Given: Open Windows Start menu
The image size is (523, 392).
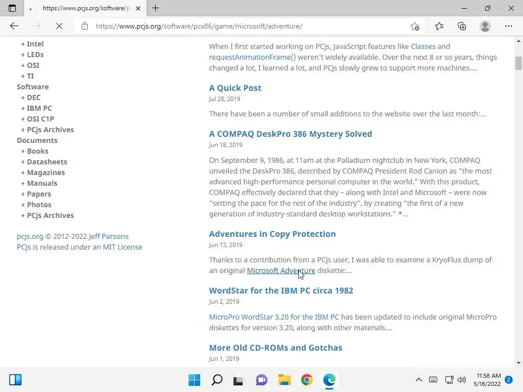Looking at the screenshot, I should coord(194,380).
